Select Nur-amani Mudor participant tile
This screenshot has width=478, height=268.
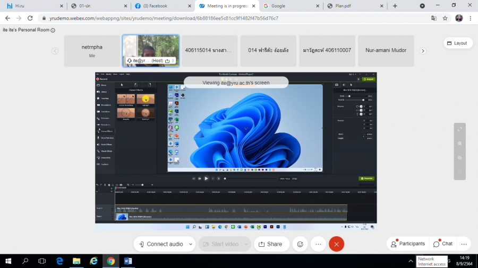386,51
